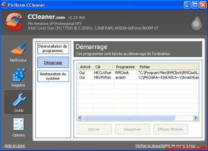The width and height of the screenshot is (208, 151).
Task: Open Désinstallation de programmes tab
Action: (x=53, y=48)
